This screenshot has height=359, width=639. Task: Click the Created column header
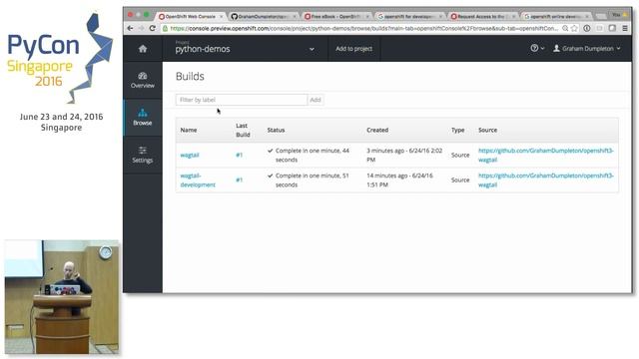pyautogui.click(x=377, y=130)
